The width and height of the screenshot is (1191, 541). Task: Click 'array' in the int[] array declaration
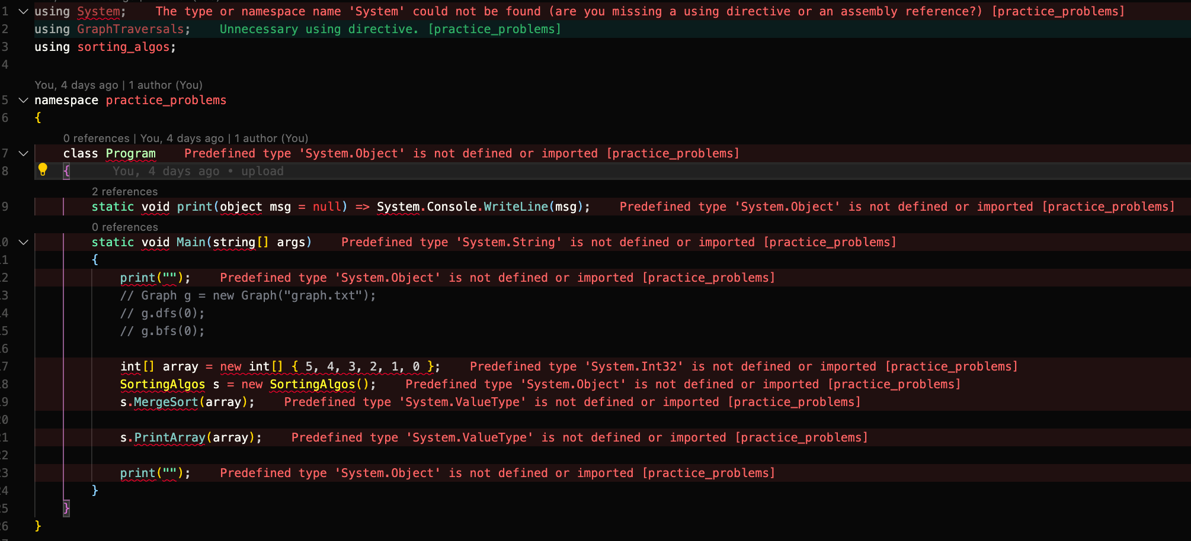click(180, 366)
